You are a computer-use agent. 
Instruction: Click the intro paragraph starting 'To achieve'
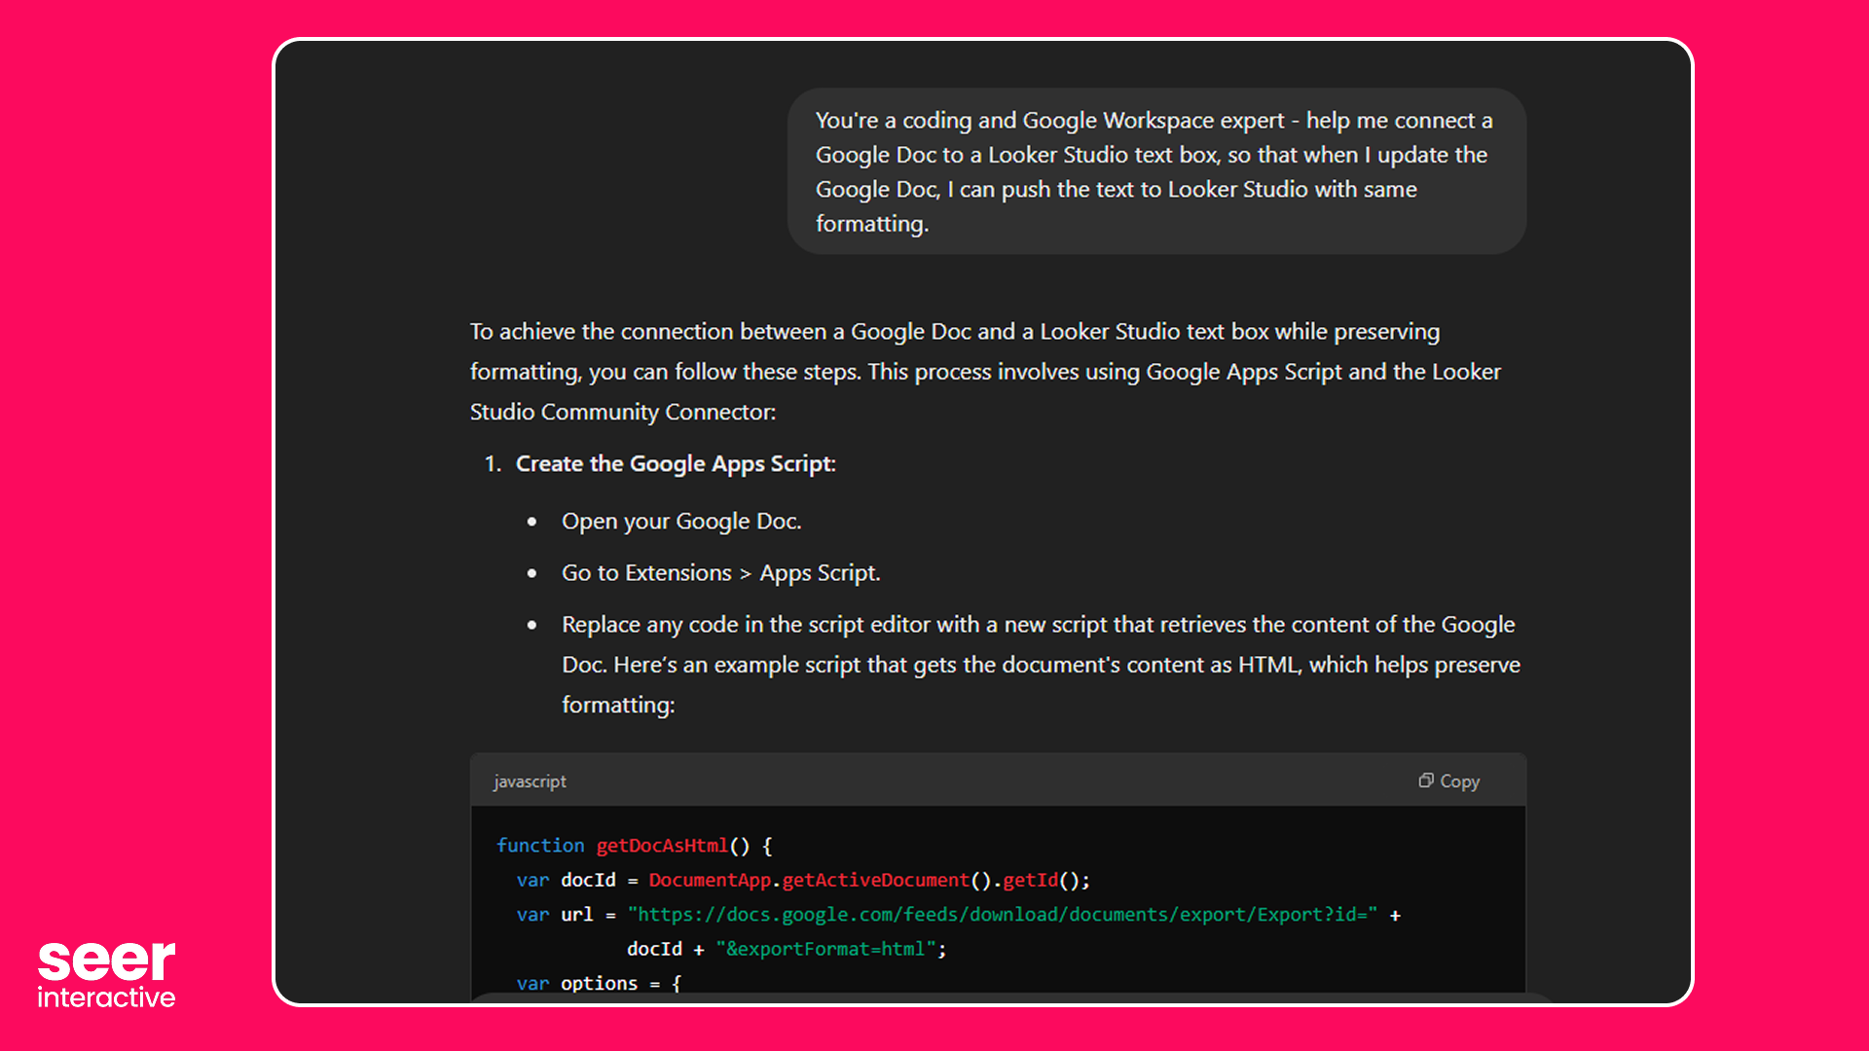(983, 371)
